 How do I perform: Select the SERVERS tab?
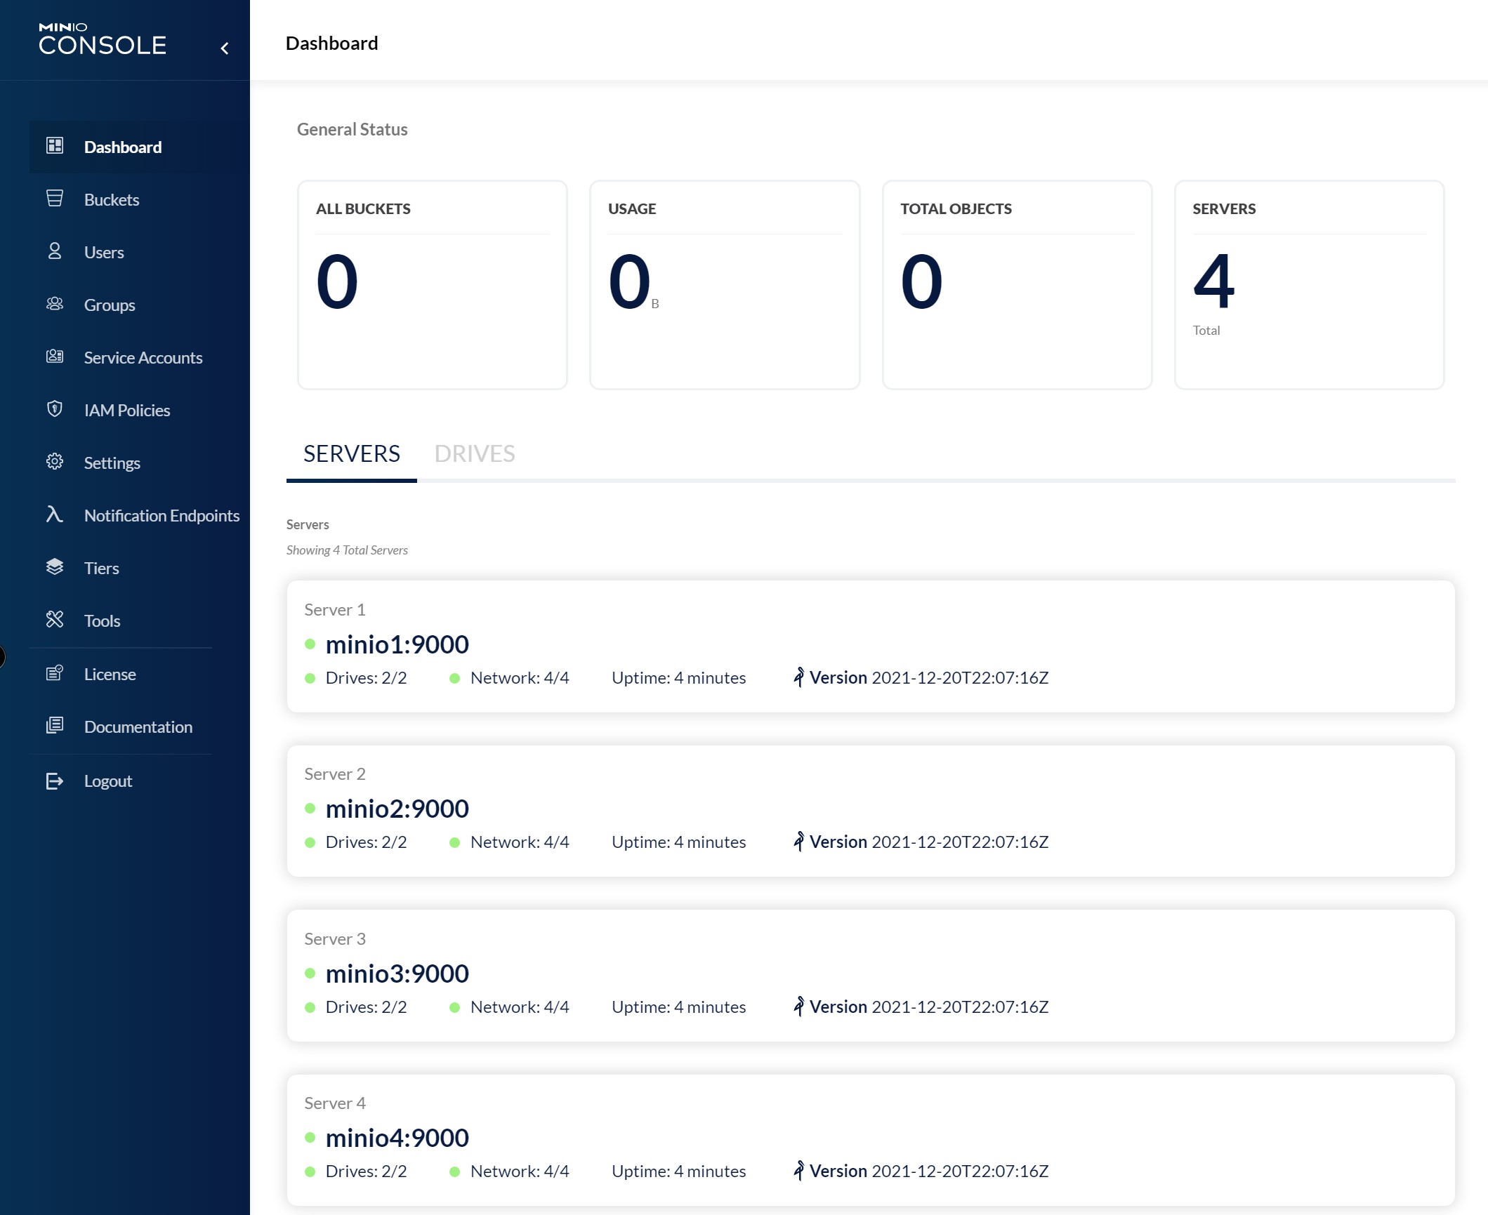click(351, 454)
